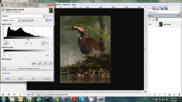The image size is (182, 102).
Task: Open the Script-Fu menu
Action: (58, 5)
